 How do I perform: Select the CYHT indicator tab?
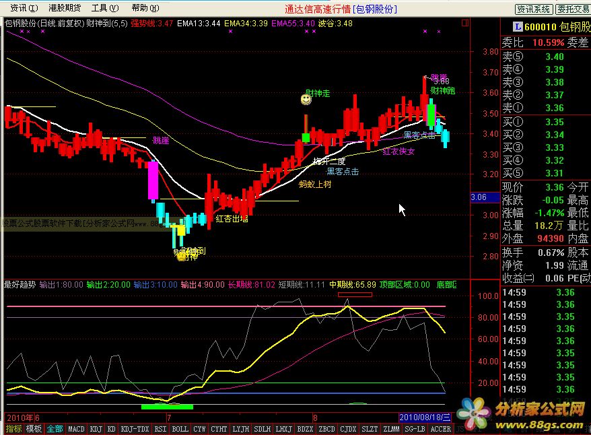click(219, 429)
